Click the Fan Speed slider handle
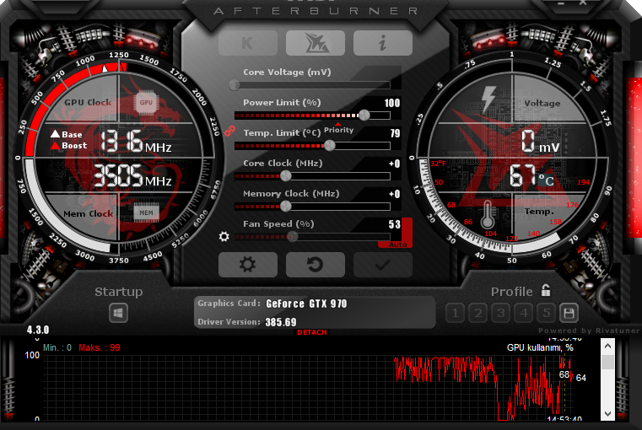 tap(292, 236)
